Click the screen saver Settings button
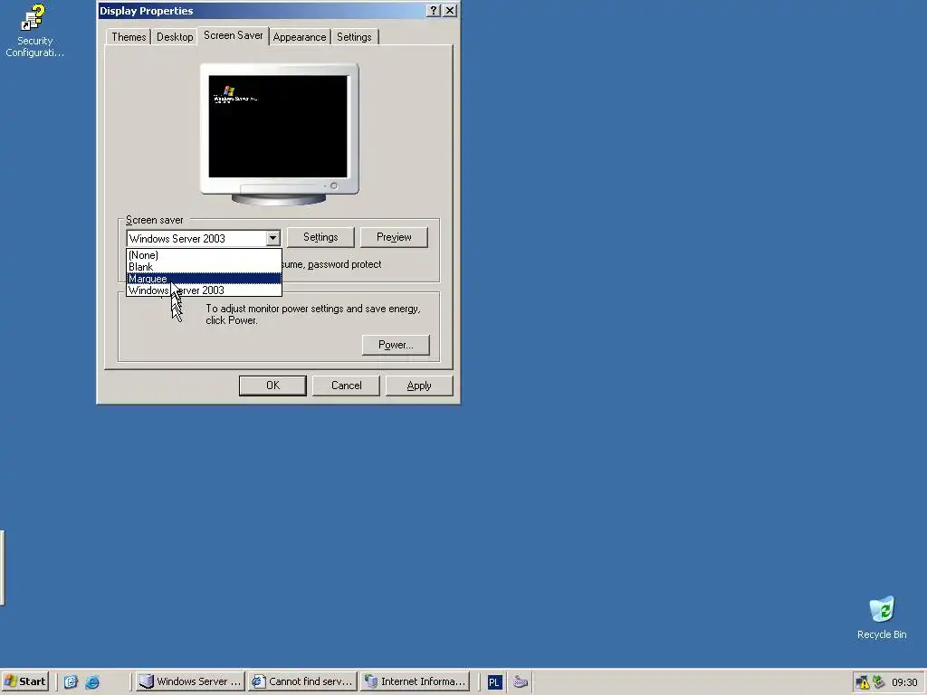 [320, 237]
